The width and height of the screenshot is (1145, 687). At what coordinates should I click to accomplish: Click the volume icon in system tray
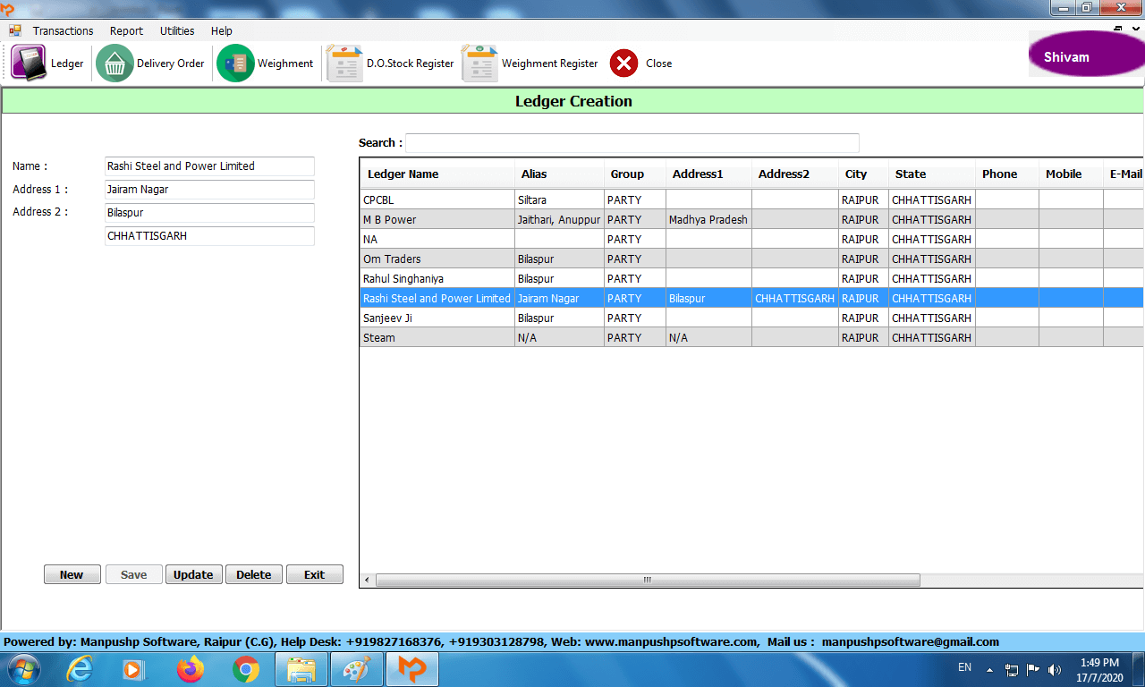pyautogui.click(x=1055, y=669)
